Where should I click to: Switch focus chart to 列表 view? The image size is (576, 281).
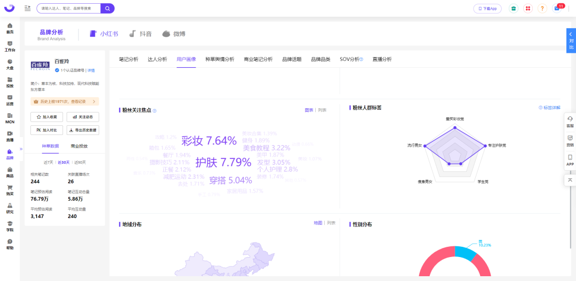pos(322,110)
